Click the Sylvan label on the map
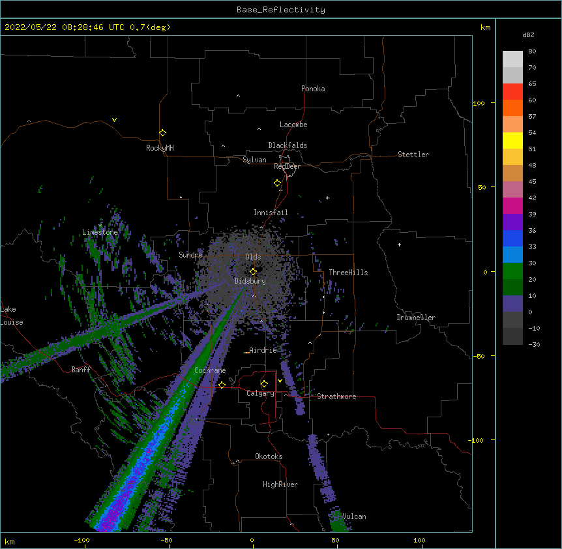The image size is (562, 549). (254, 160)
